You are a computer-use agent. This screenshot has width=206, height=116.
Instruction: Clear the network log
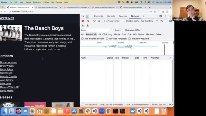pos(88,21)
